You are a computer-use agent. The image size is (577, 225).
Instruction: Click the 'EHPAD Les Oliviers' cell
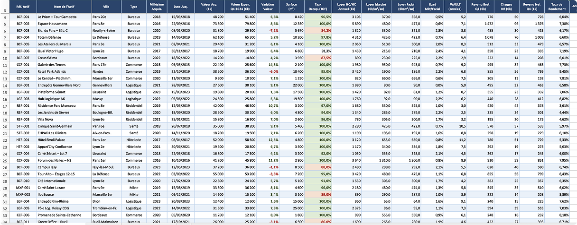click(64, 133)
